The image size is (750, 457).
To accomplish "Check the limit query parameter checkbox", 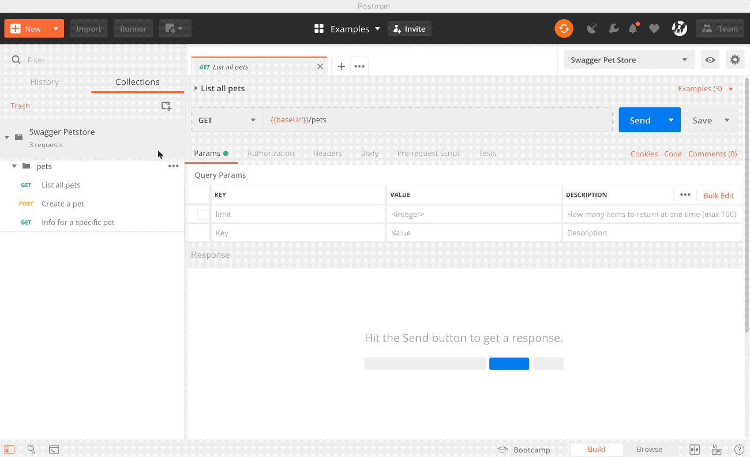I will (202, 214).
